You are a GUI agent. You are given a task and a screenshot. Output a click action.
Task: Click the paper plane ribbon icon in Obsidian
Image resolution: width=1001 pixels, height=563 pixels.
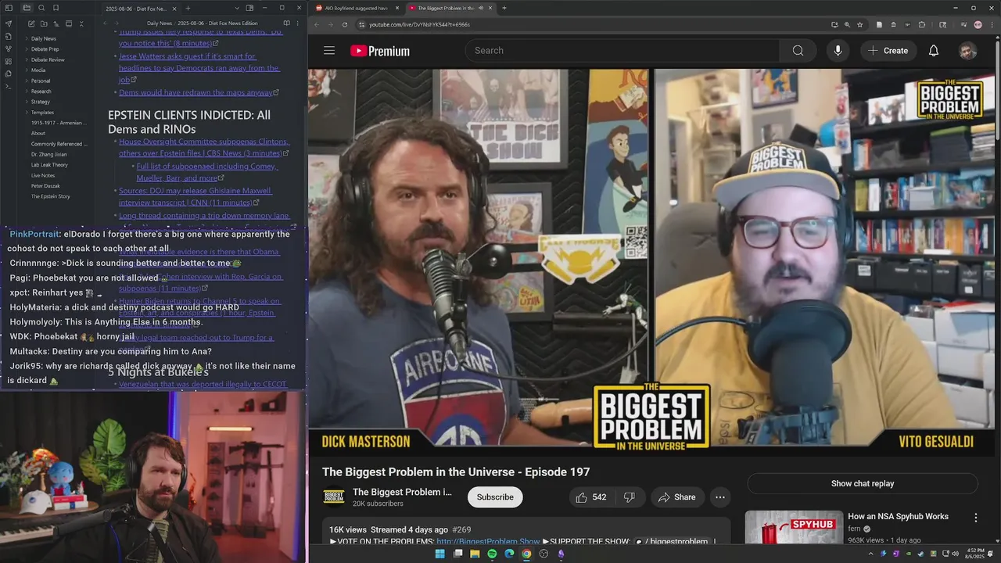tap(9, 23)
